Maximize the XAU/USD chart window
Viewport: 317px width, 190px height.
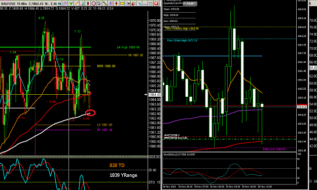pyautogui.click(x=151, y=4)
